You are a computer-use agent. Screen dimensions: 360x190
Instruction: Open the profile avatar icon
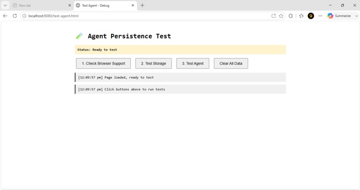click(x=311, y=16)
